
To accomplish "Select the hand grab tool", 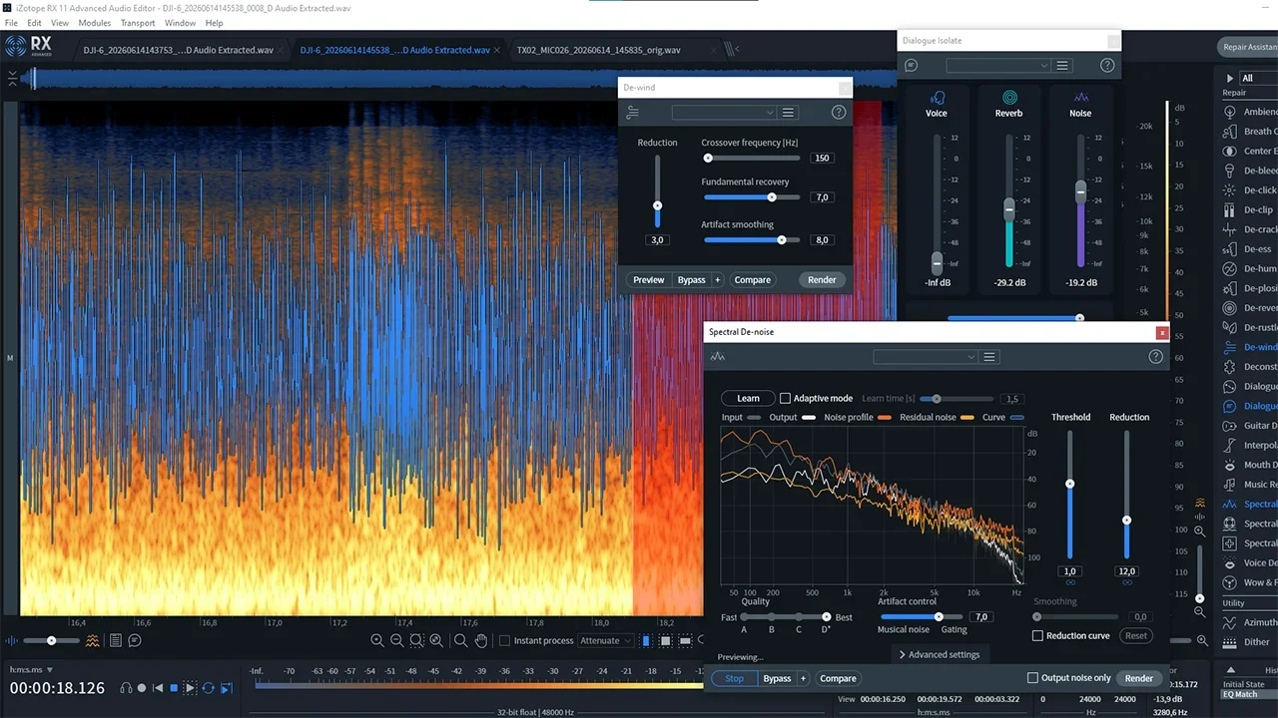I will pos(481,640).
